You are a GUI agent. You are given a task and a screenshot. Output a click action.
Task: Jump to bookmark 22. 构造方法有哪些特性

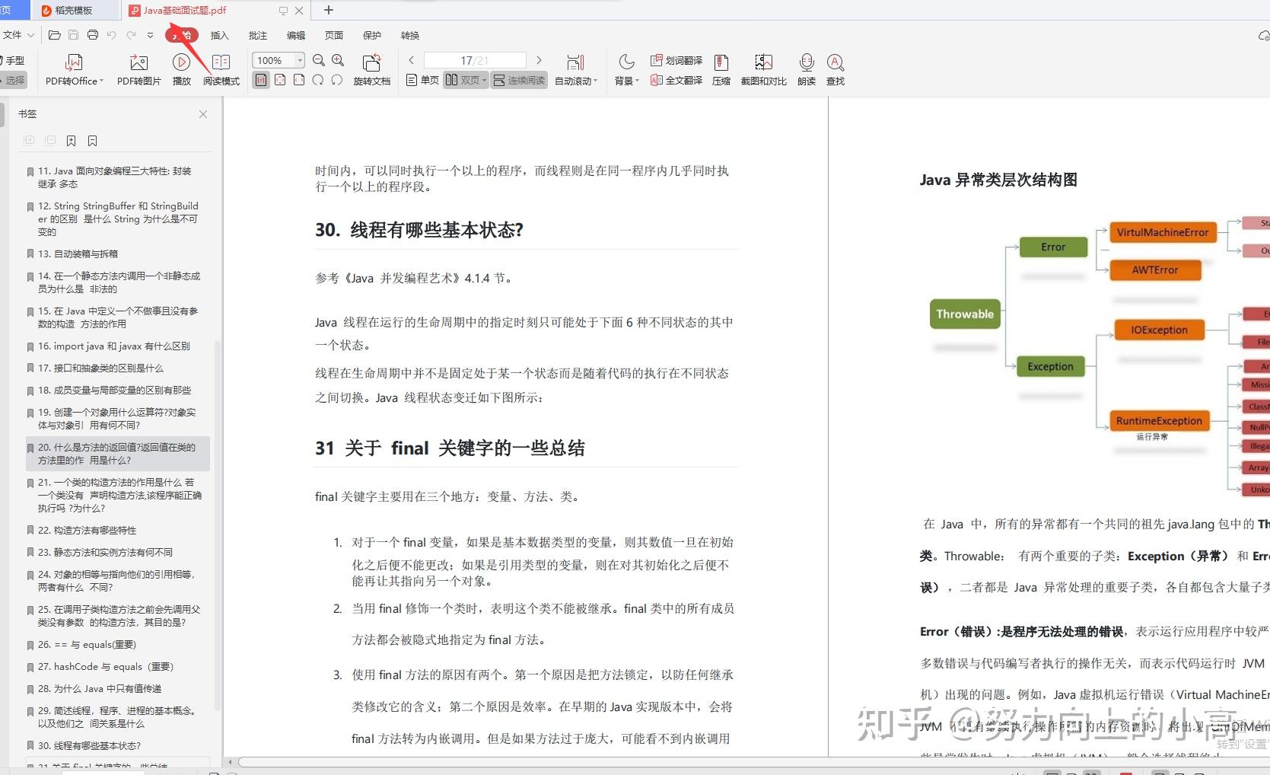point(88,531)
